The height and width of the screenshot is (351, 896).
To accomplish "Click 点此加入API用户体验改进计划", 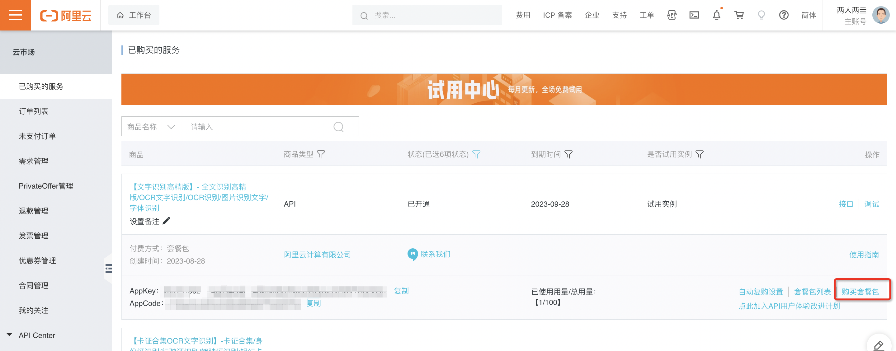I will pyautogui.click(x=789, y=306).
